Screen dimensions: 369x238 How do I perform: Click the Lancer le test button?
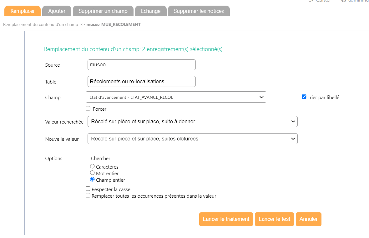pos(274,219)
